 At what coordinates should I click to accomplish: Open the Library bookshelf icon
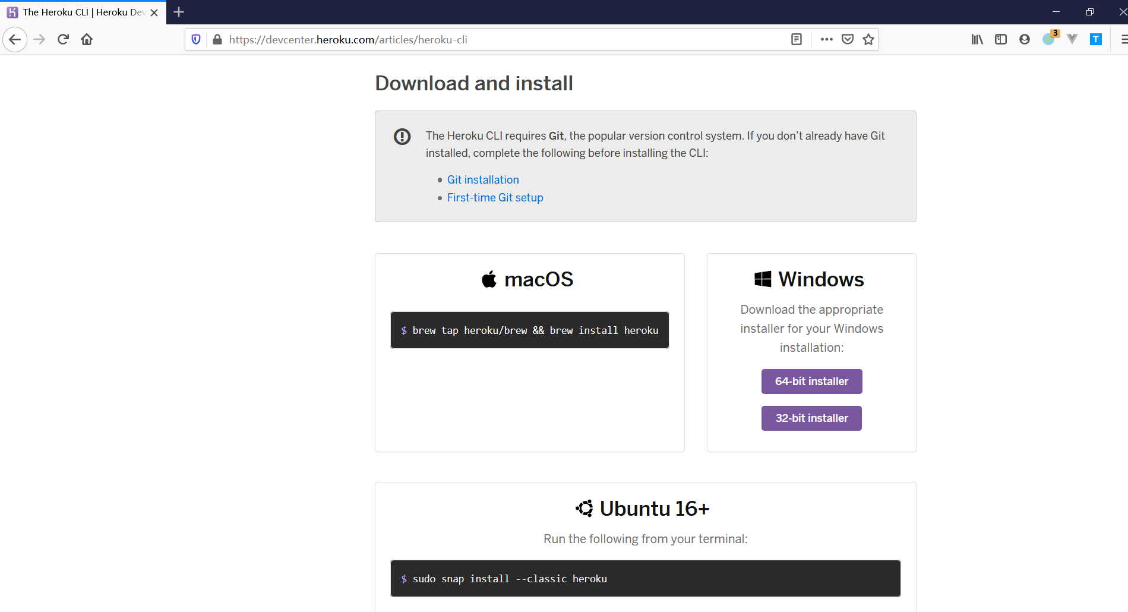[x=977, y=40]
